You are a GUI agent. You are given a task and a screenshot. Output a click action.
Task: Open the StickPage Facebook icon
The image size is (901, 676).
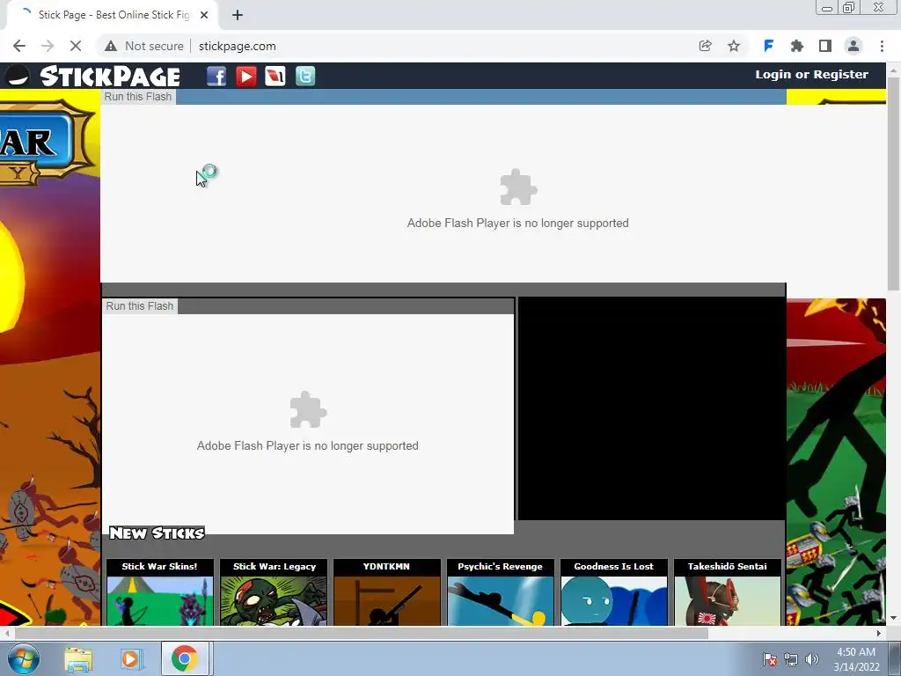tap(216, 76)
